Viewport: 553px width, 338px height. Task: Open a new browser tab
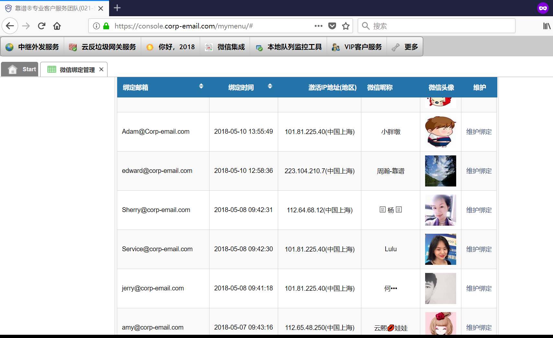click(x=117, y=8)
